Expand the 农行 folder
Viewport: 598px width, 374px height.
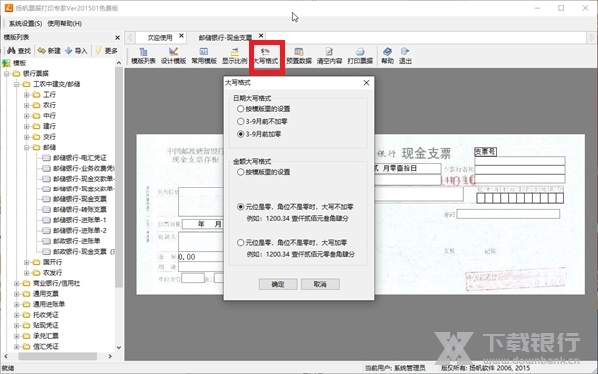point(26,105)
